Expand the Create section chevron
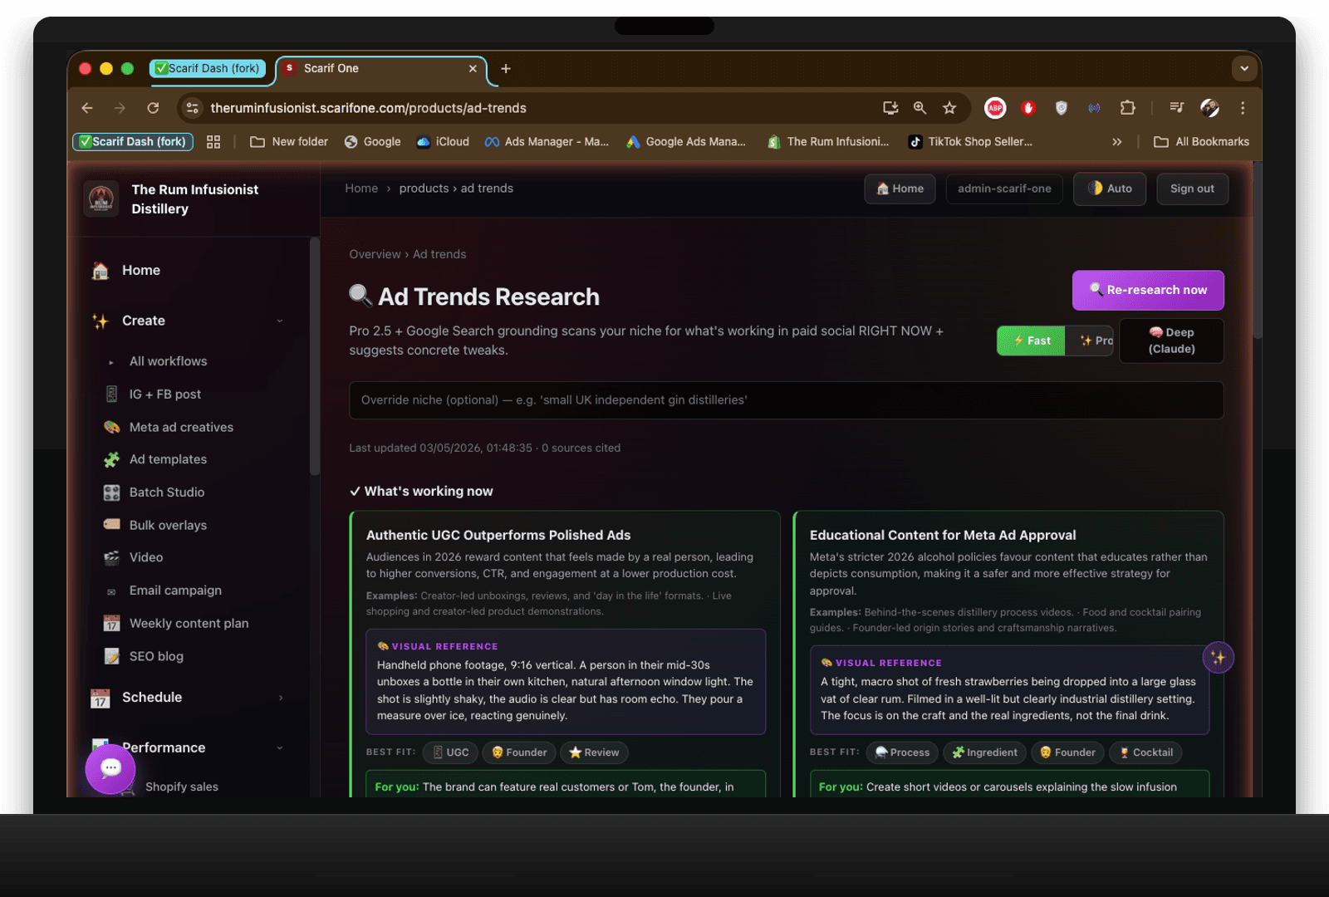The image size is (1329, 897). [x=280, y=321]
